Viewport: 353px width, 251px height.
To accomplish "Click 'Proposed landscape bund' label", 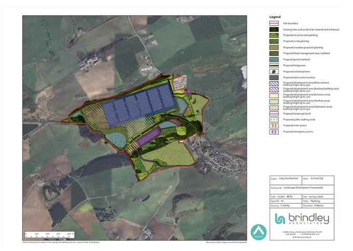I will pyautogui.click(x=297, y=114).
